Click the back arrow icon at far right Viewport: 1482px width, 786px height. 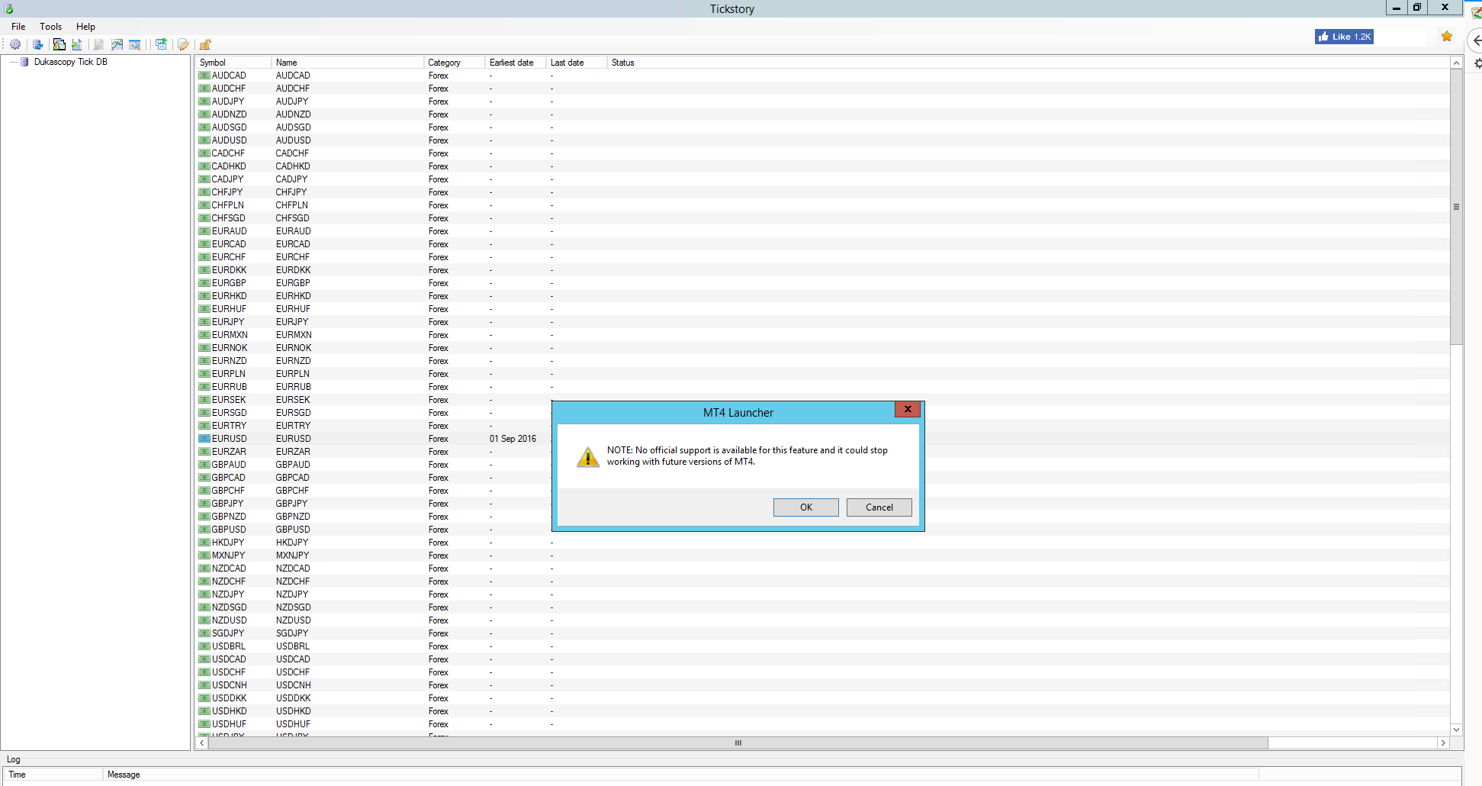[x=1477, y=40]
